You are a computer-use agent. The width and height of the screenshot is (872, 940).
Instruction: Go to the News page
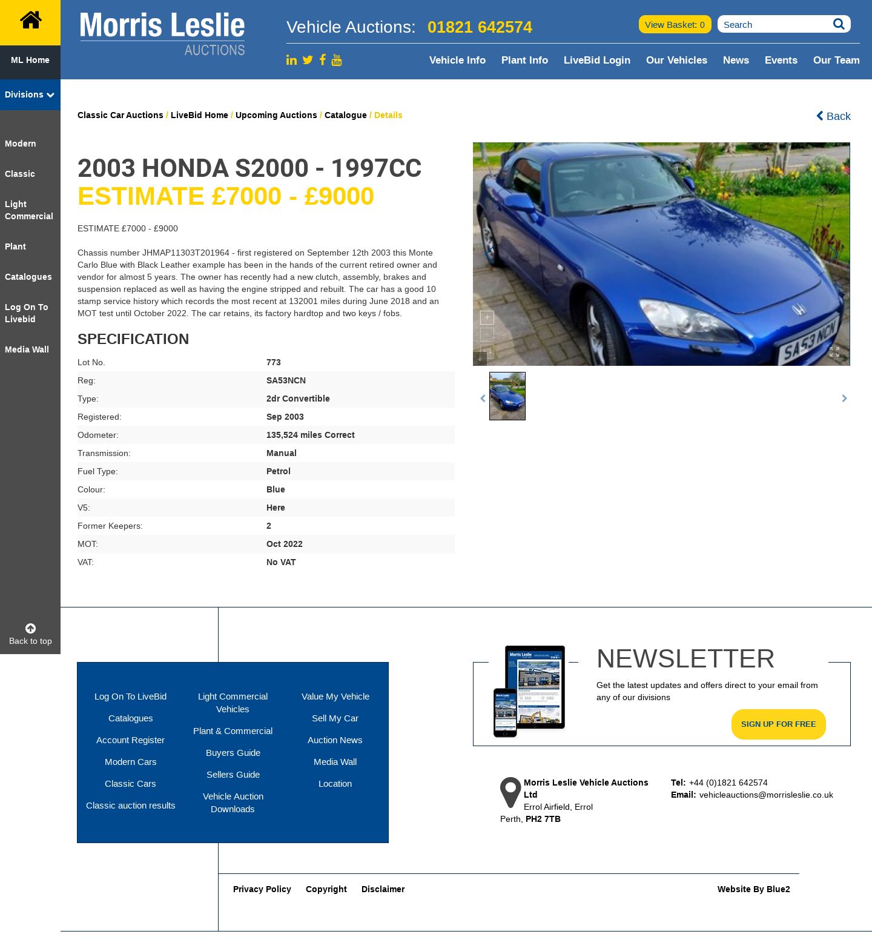[x=736, y=60]
